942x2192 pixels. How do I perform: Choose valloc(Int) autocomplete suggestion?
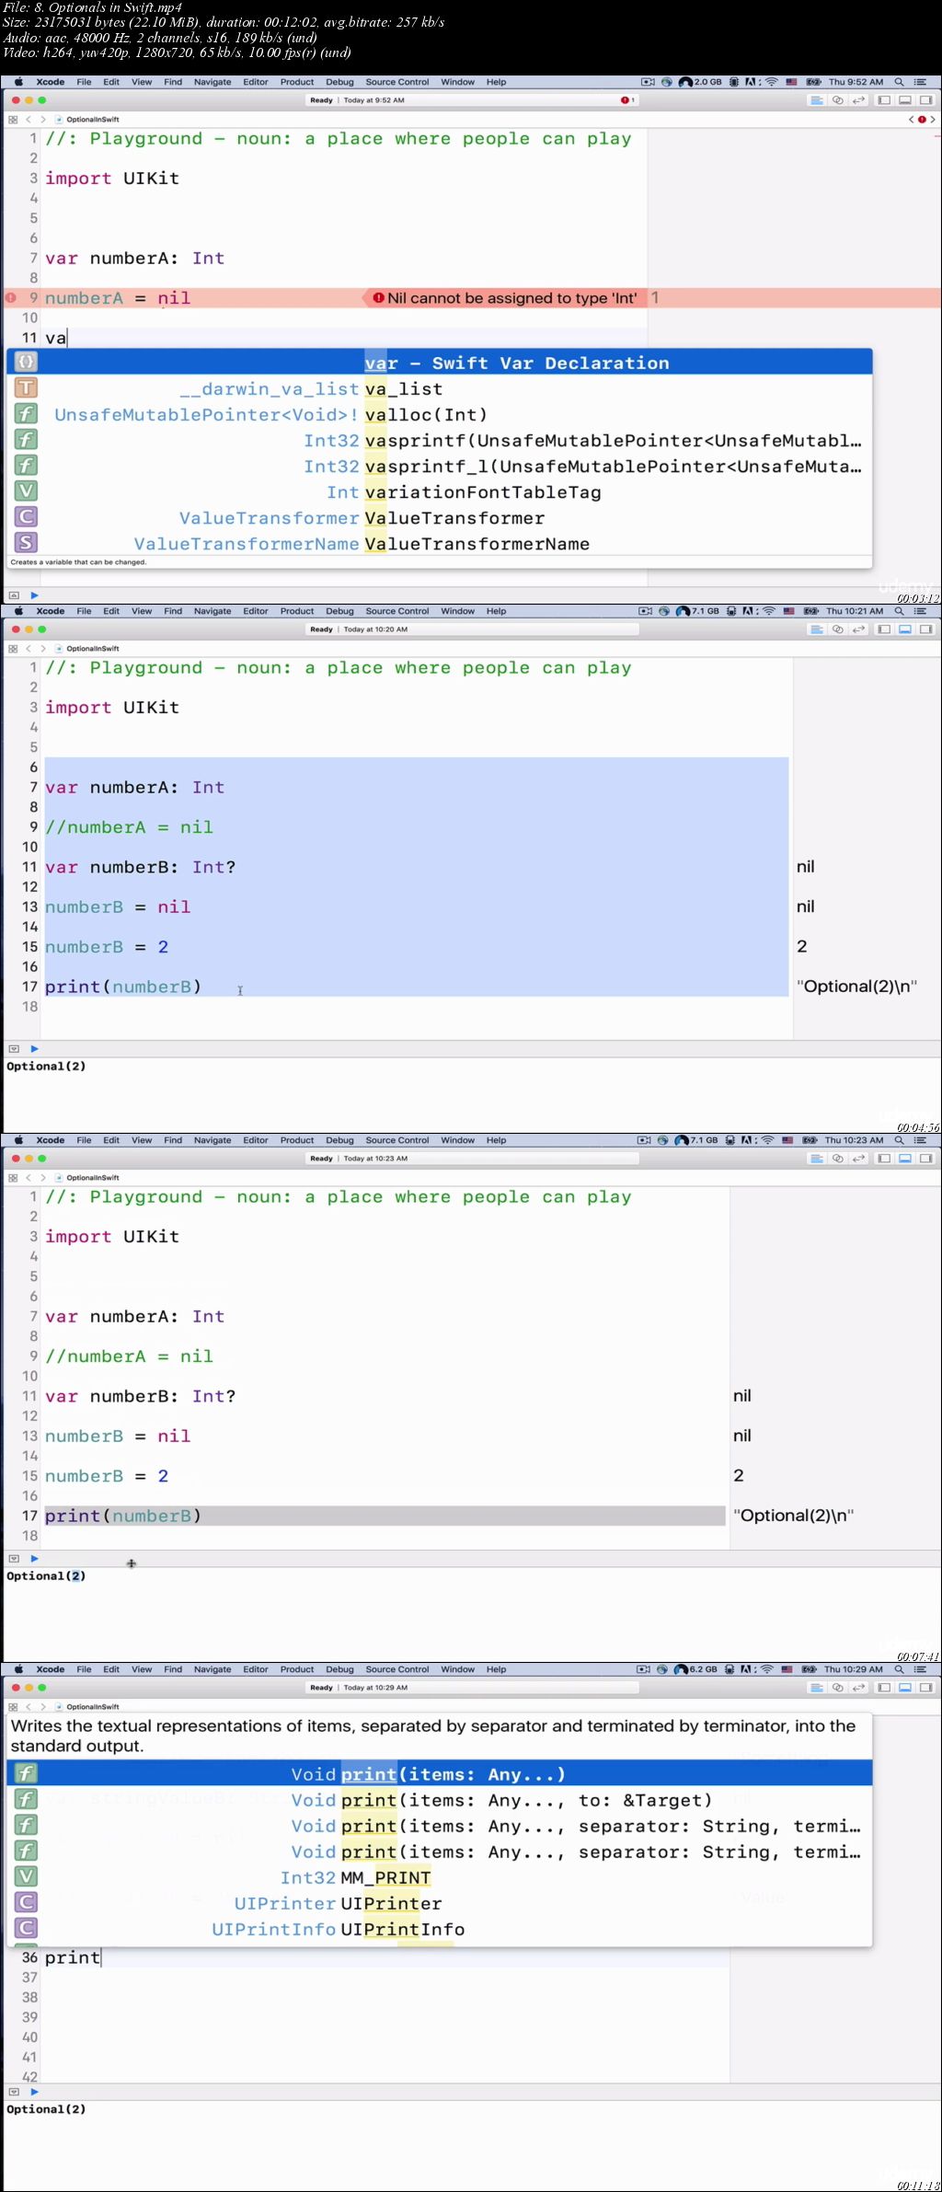tap(440, 414)
